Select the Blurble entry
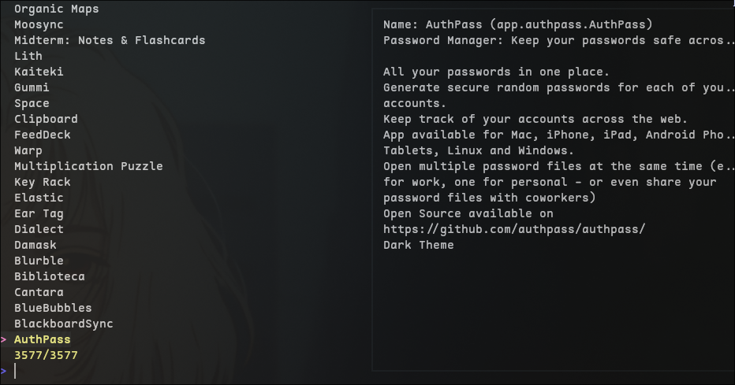735x385 pixels. point(39,261)
